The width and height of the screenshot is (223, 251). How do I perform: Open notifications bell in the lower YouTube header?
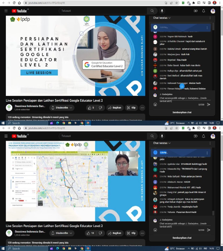pyautogui.click(x=204, y=136)
